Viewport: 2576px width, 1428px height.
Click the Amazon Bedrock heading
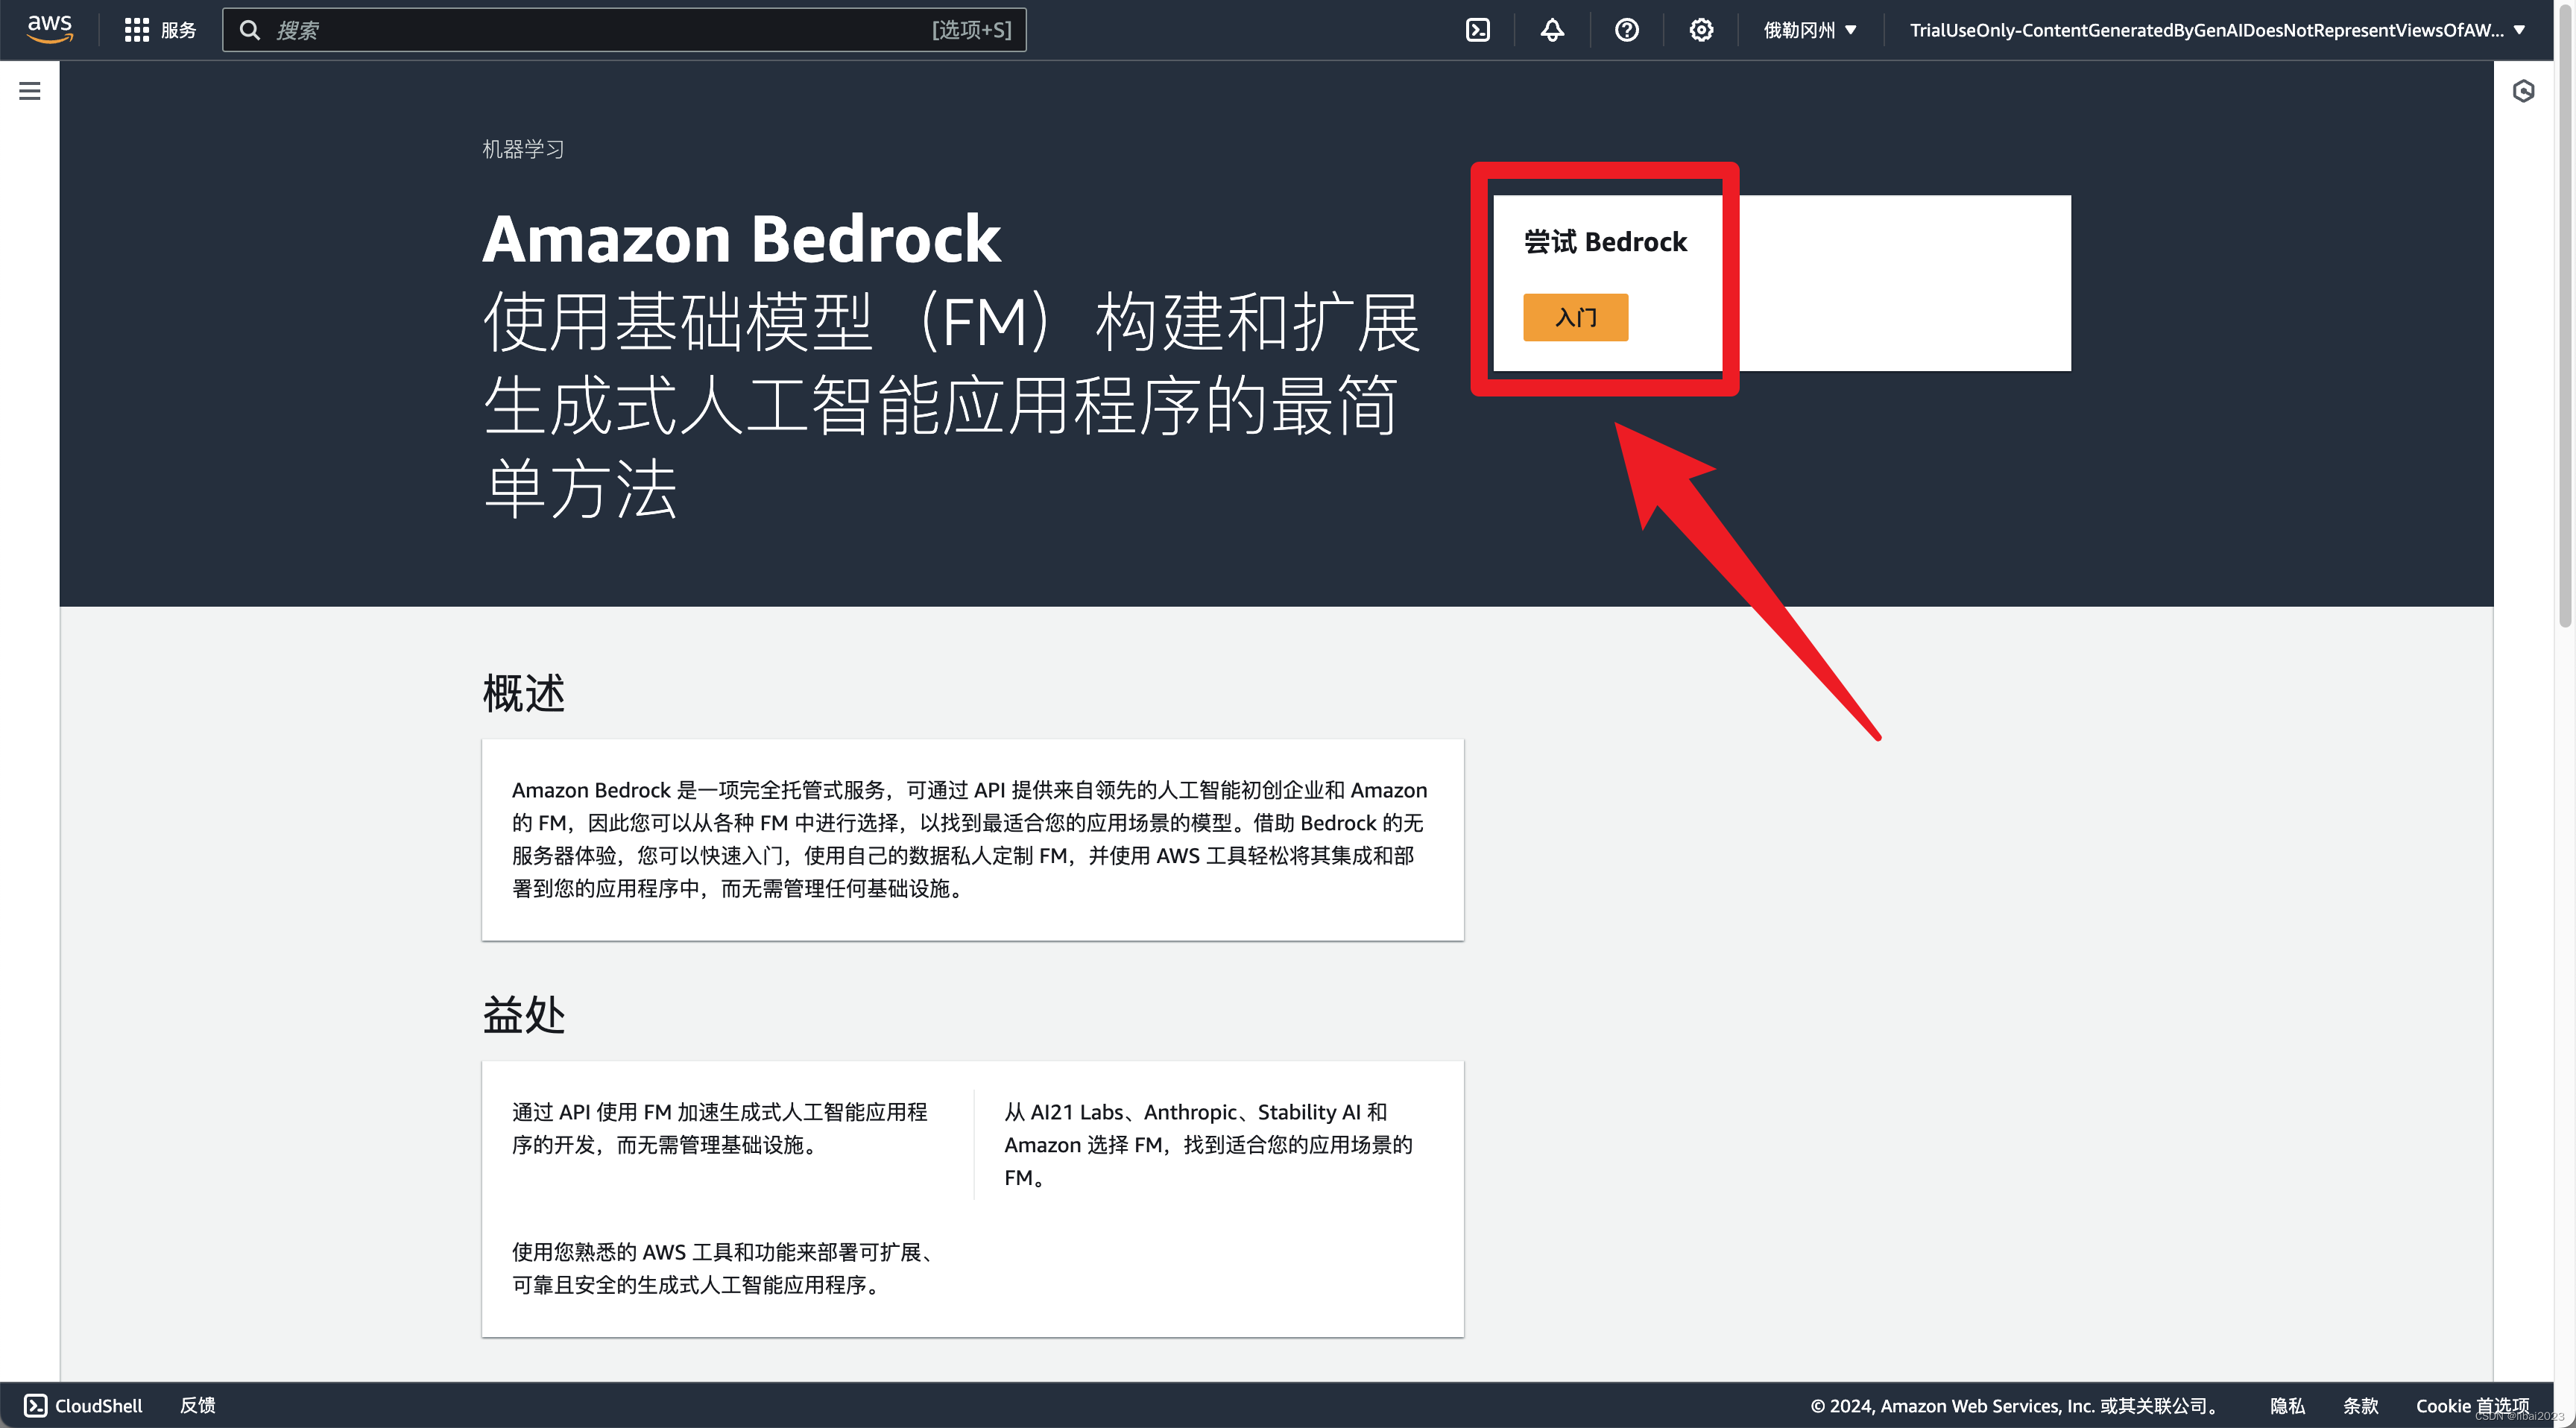[741, 239]
